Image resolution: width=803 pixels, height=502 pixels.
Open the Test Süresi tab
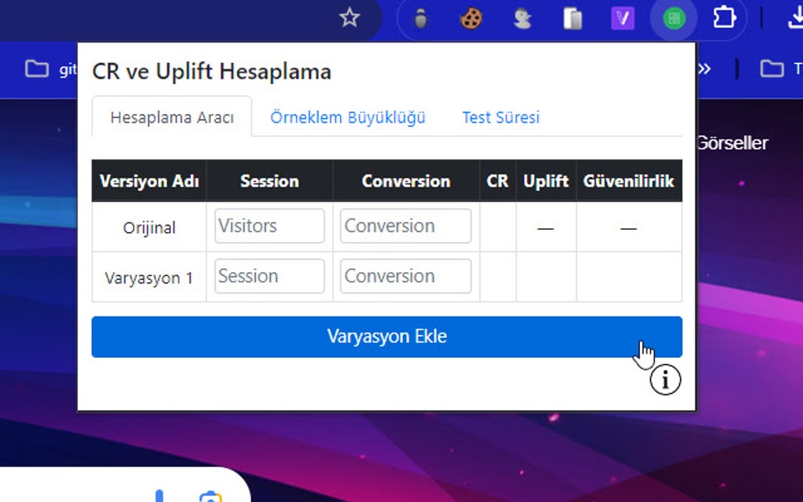click(501, 116)
